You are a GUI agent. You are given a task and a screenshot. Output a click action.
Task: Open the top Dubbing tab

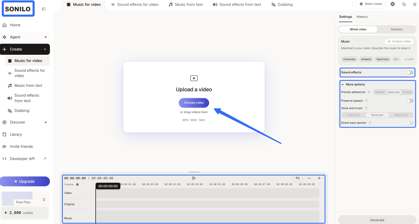click(282, 5)
